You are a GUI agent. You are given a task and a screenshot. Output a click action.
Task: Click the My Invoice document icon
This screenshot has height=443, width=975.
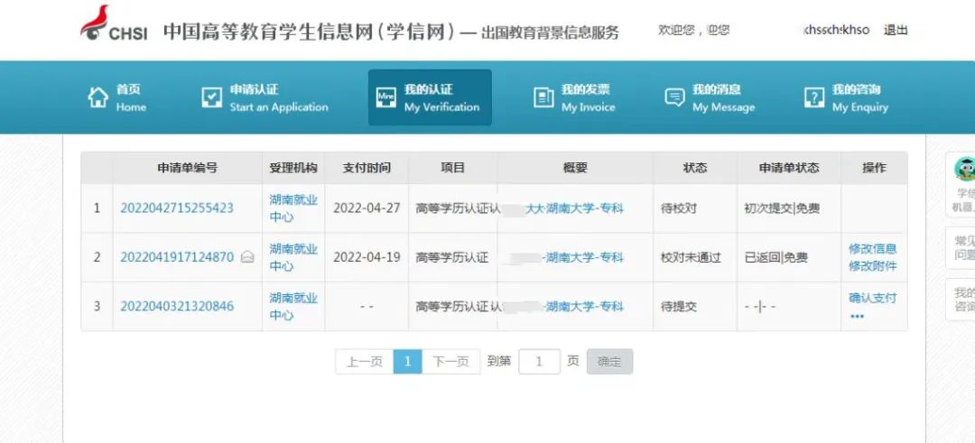tap(543, 97)
